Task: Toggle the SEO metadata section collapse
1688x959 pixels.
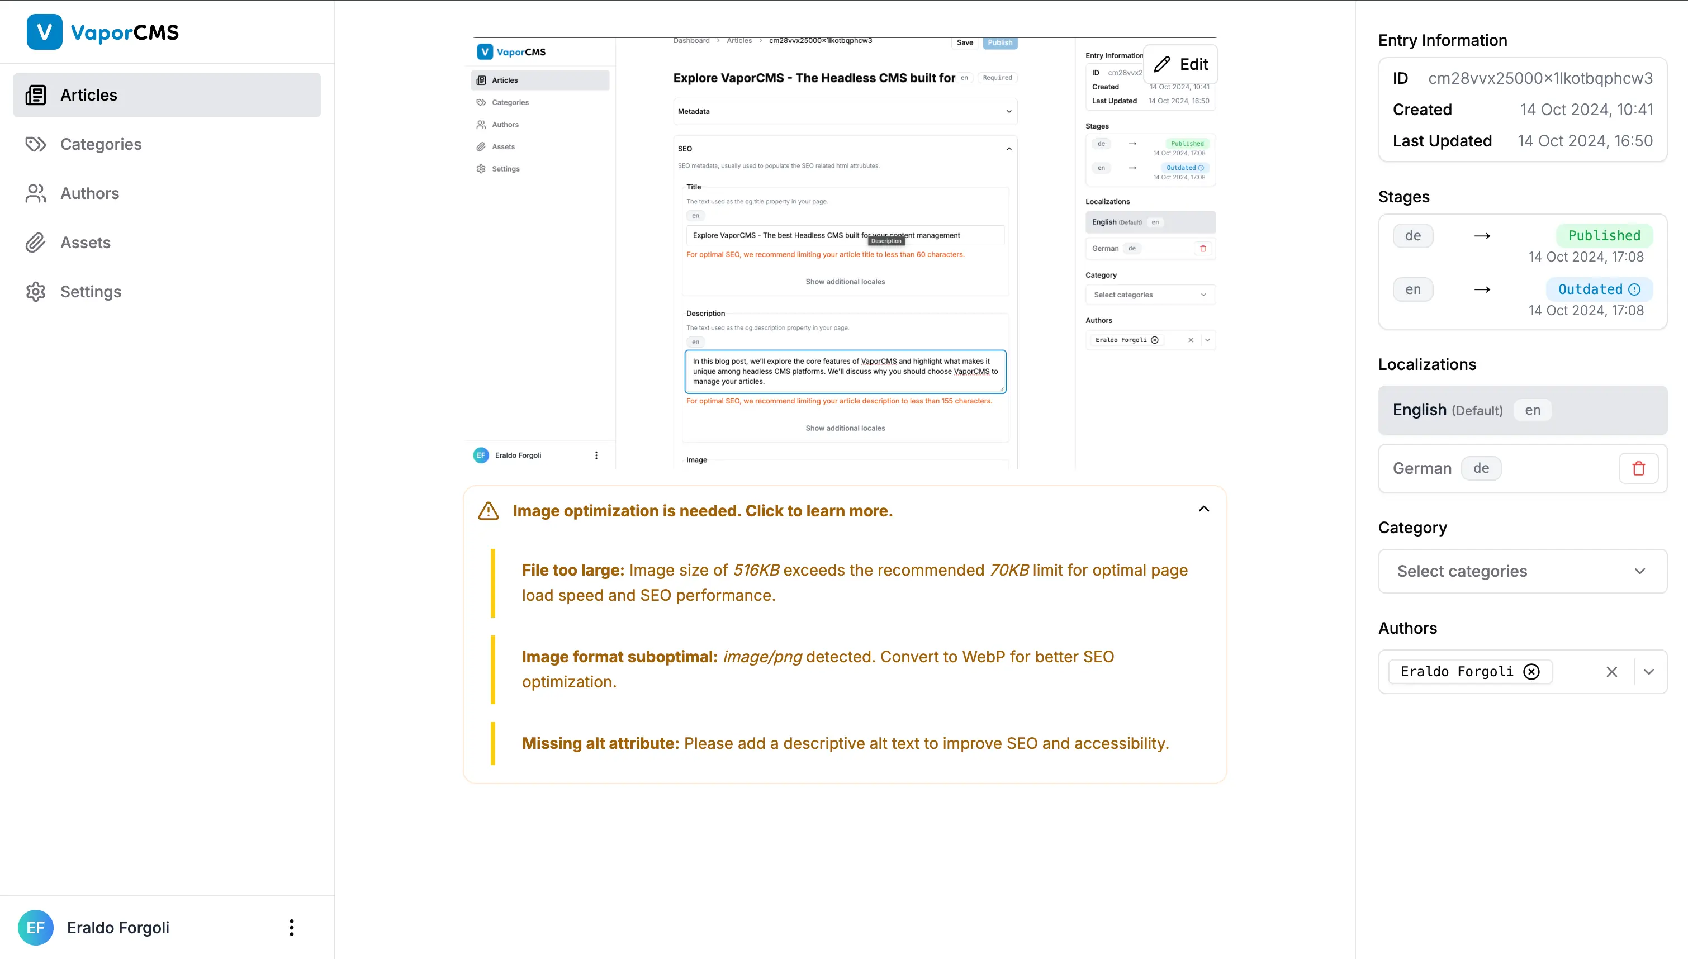Action: 1009,149
